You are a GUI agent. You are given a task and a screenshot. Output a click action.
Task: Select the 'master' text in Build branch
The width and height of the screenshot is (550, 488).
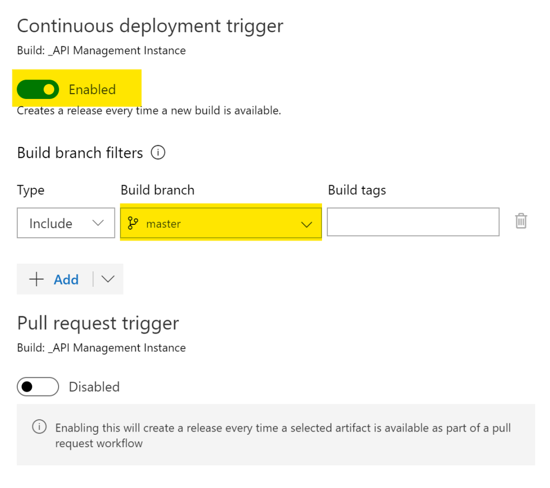coord(163,224)
